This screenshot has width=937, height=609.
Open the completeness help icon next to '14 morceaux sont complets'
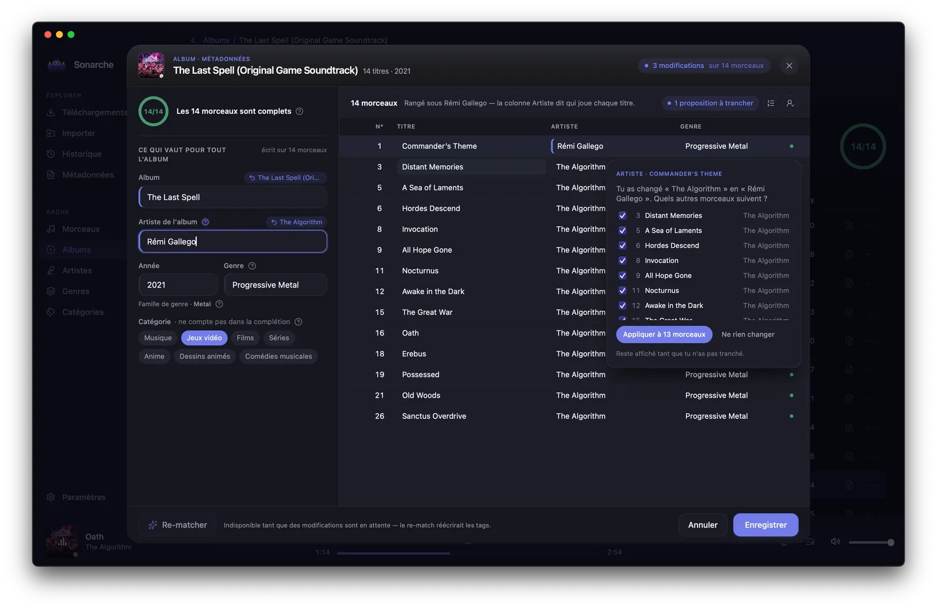point(299,111)
